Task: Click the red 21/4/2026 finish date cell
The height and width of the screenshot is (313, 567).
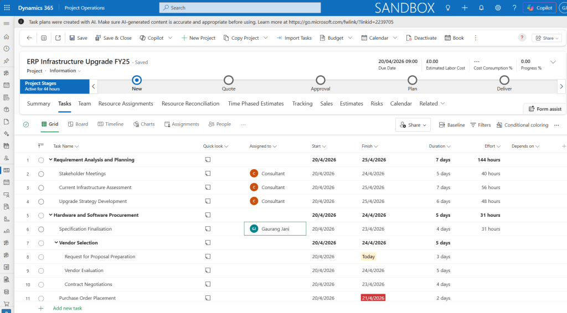Action: click(x=373, y=298)
